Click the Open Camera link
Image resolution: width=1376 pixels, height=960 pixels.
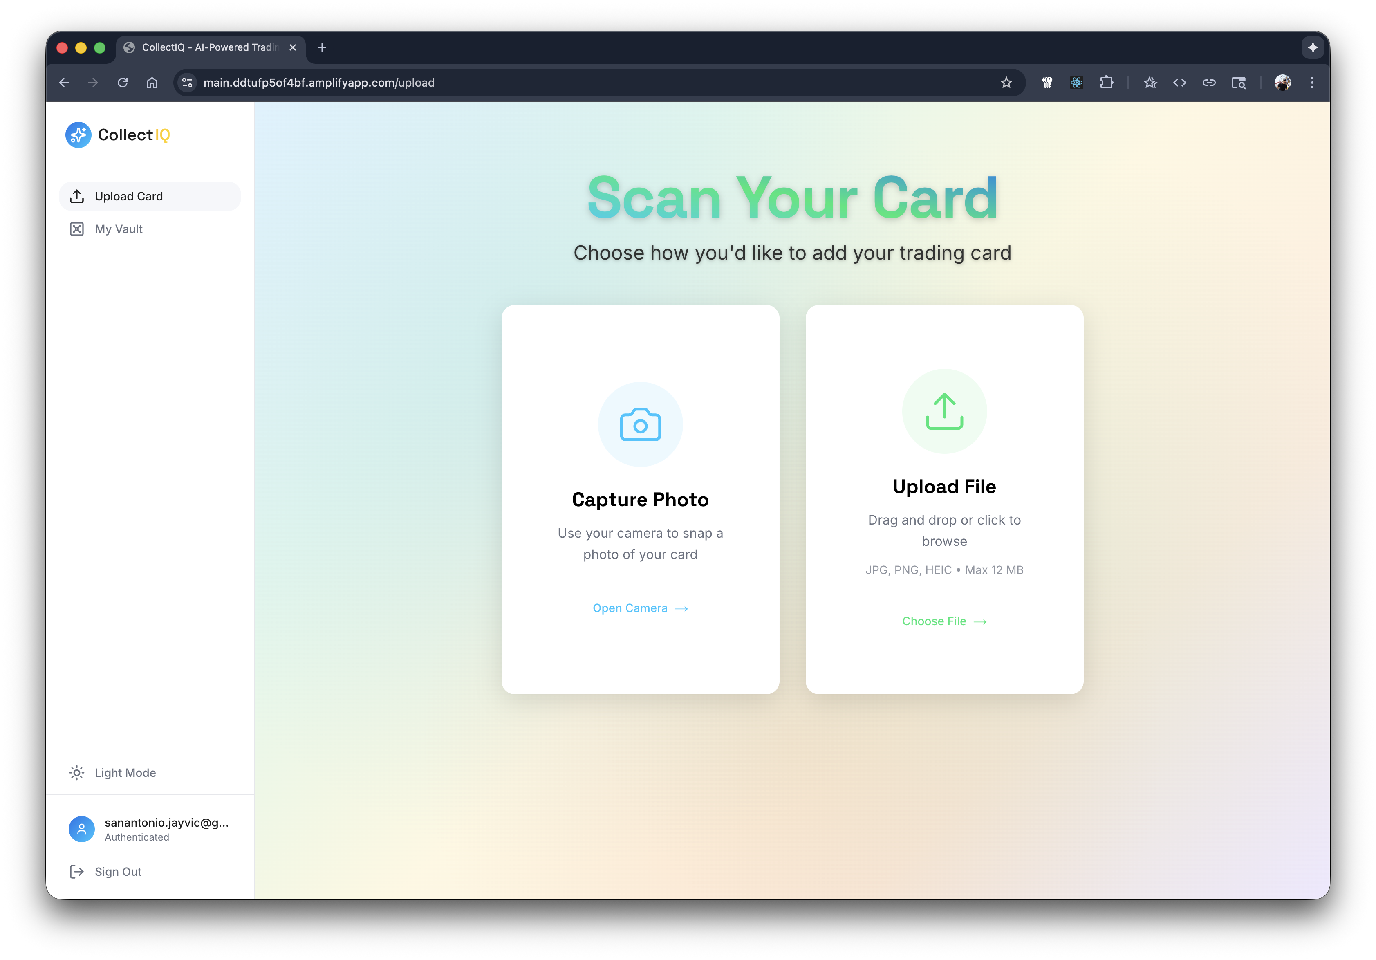[639, 608]
